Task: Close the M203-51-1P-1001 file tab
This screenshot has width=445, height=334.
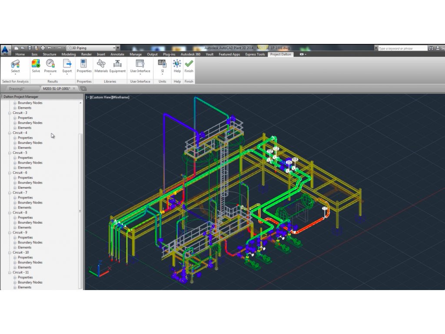Action: click(74, 89)
